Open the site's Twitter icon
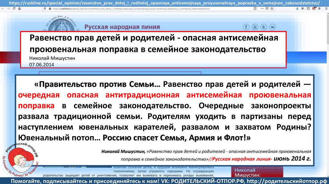Screen dimensions: 329x184 click(x=264, y=27)
